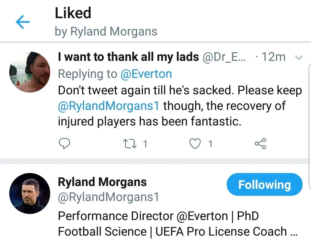311x248 pixels.
Task: Go back using the blue arrow
Action: [23, 22]
